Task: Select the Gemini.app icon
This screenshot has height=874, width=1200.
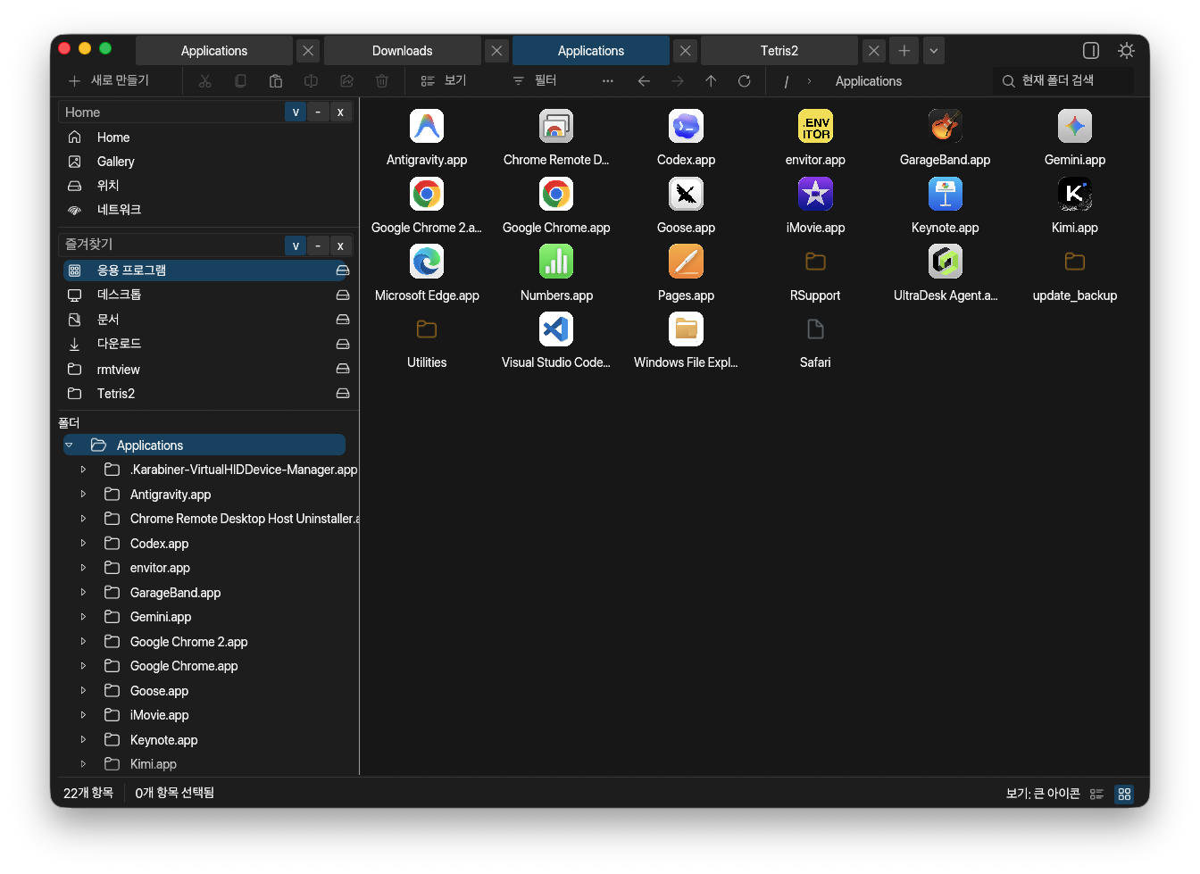Action: (x=1075, y=126)
